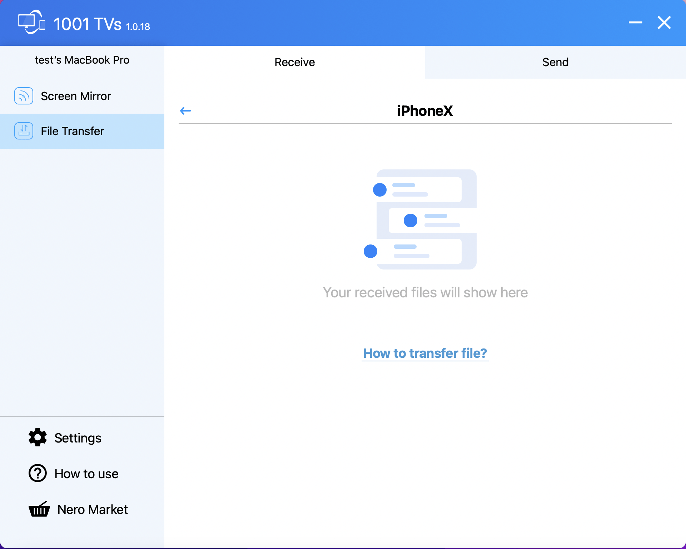Switch to the Receive tab
Screen dimensions: 686x549
coord(294,62)
